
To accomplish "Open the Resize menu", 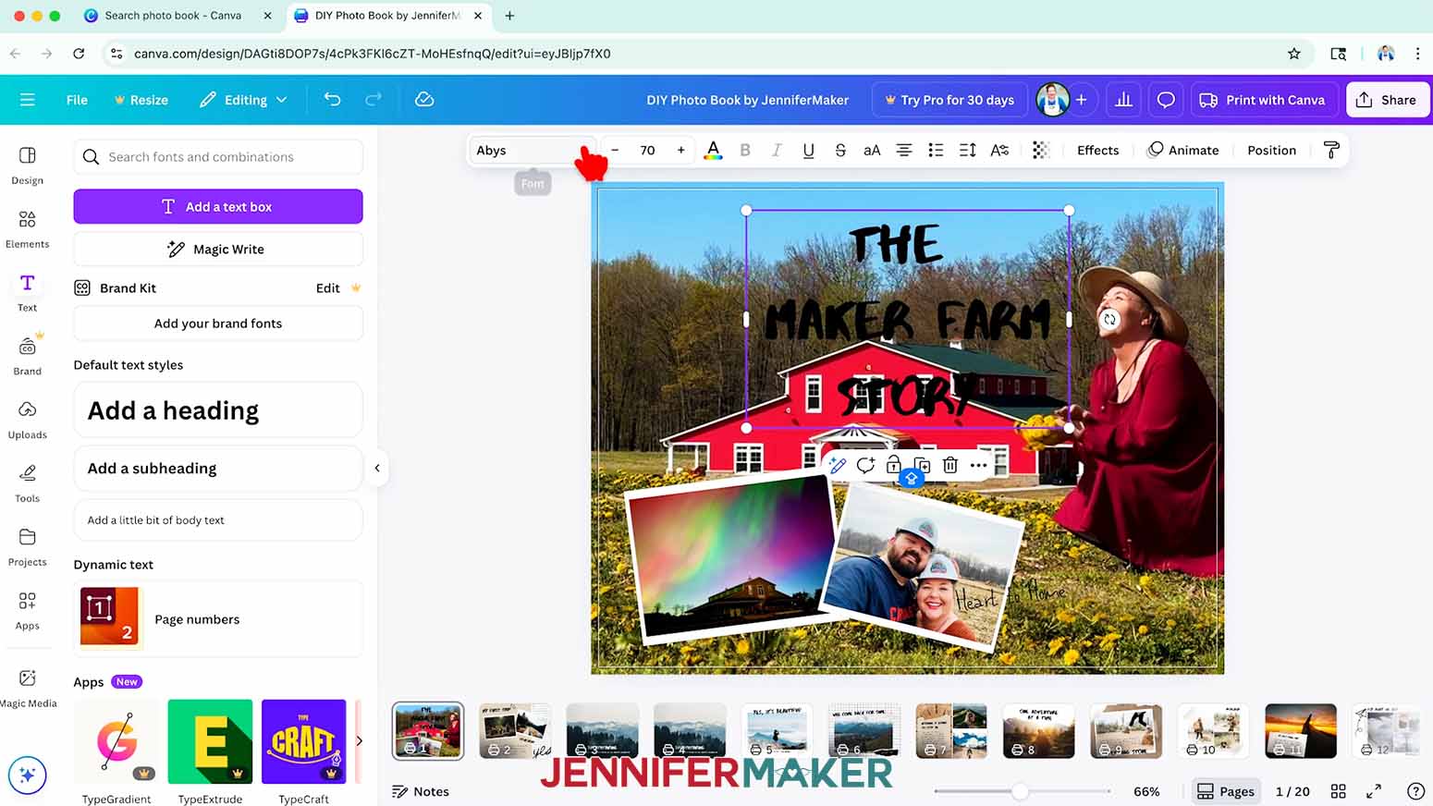I will pyautogui.click(x=141, y=100).
